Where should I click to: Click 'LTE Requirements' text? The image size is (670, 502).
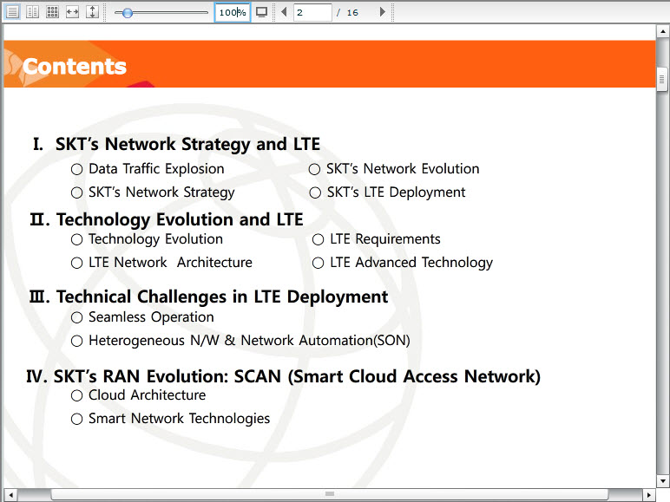(x=385, y=239)
